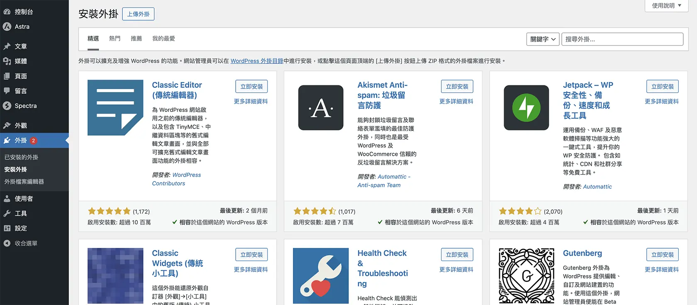Open 更多詳細資料 for Classic Widgets
The width and height of the screenshot is (697, 305).
(x=251, y=270)
